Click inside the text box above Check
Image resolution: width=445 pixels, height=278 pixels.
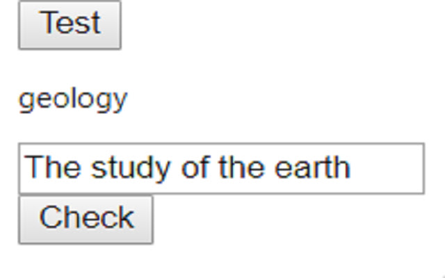pyautogui.click(x=221, y=168)
